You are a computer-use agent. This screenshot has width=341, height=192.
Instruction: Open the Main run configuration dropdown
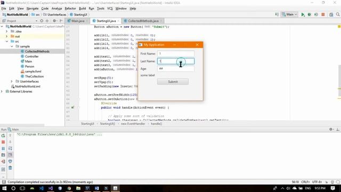click(x=289, y=14)
